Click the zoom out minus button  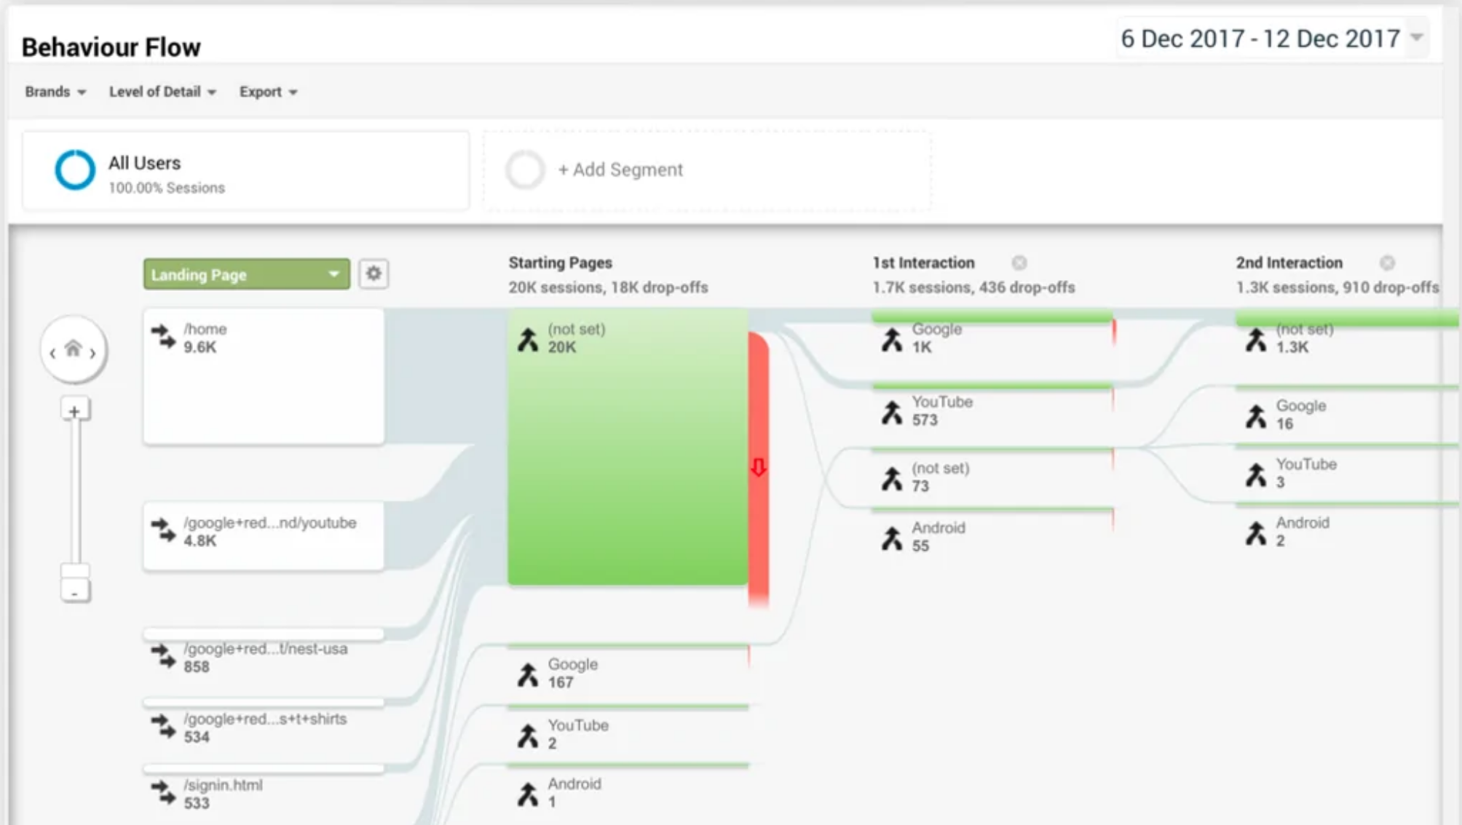[x=75, y=592]
